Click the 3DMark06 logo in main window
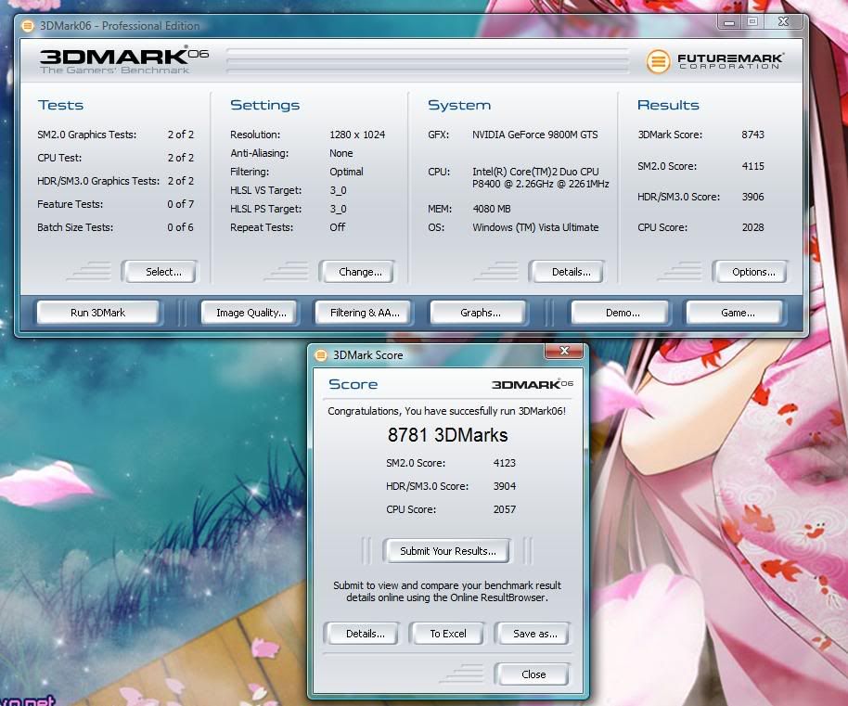Screen dimensions: 848x706 pyautogui.click(x=123, y=60)
